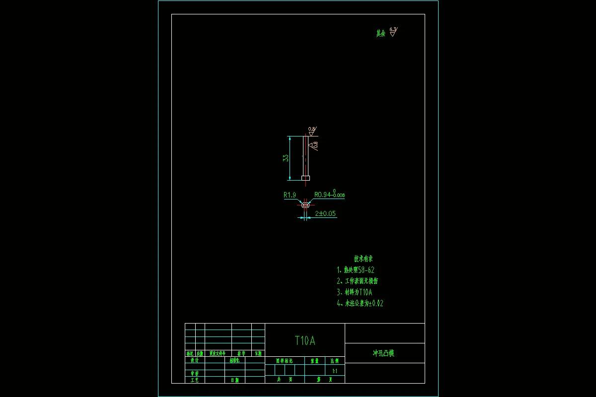Click the '设计' title block cell

195,360
